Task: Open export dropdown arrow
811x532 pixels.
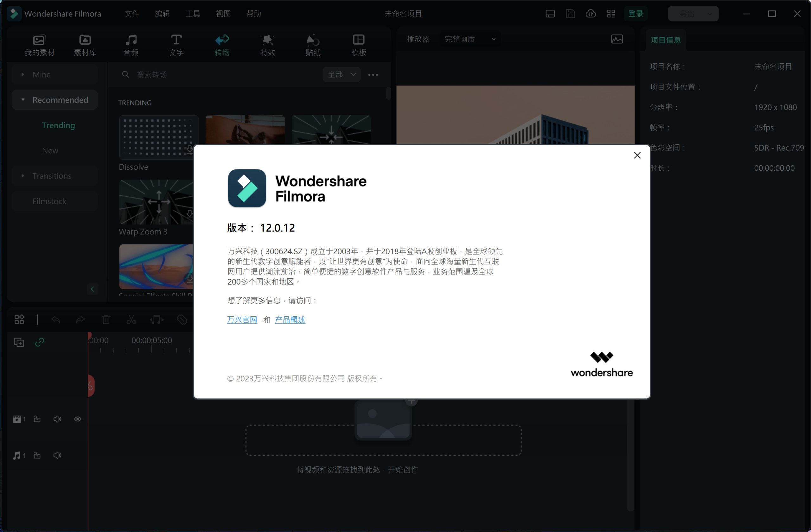Action: point(710,14)
